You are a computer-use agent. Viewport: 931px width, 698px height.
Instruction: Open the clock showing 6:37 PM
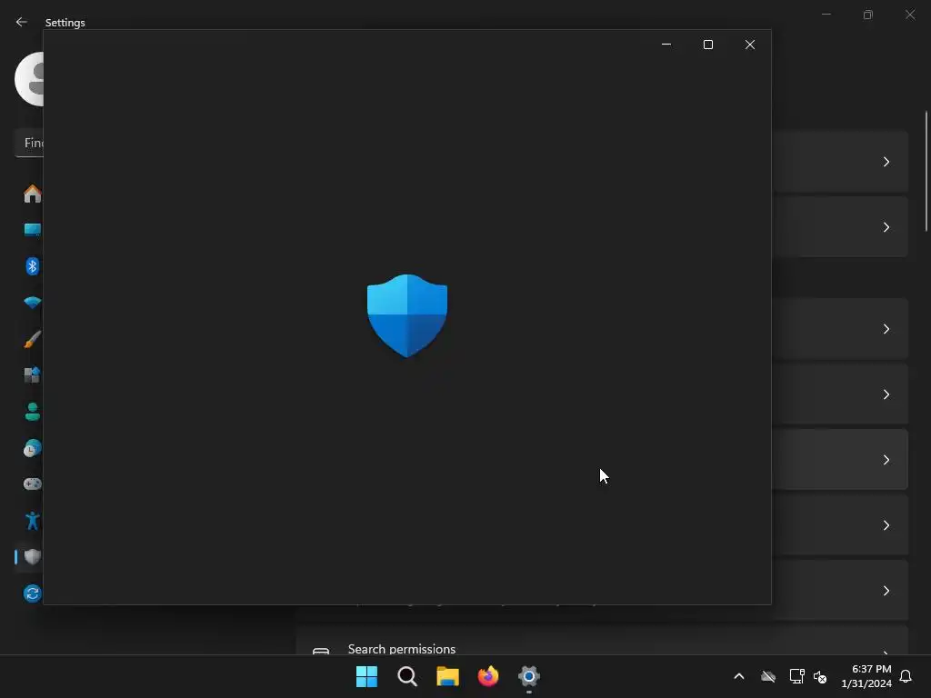[x=866, y=676]
